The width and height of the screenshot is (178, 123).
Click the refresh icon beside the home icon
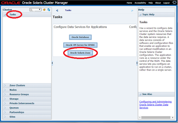tap(49, 10)
